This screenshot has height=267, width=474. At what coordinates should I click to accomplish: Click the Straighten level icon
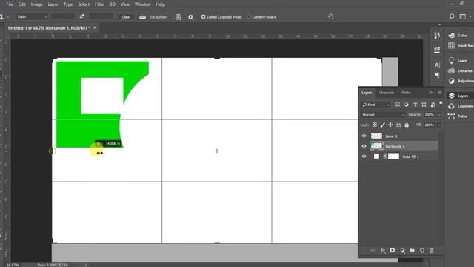[x=142, y=17]
